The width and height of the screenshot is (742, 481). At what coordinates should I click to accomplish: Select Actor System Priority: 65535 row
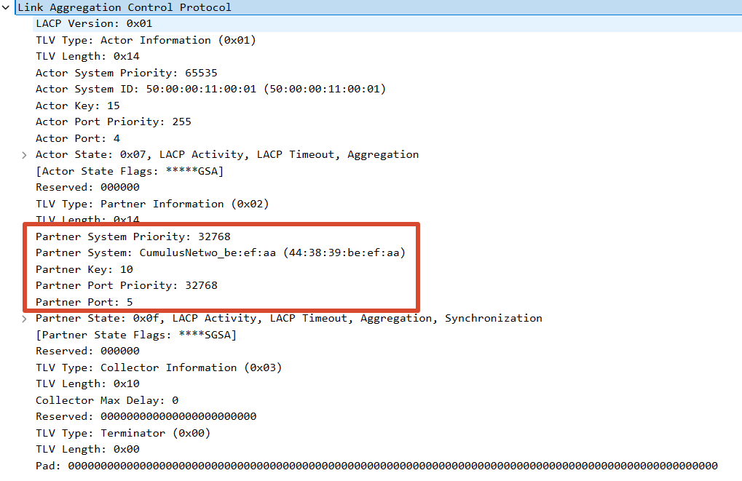click(127, 73)
